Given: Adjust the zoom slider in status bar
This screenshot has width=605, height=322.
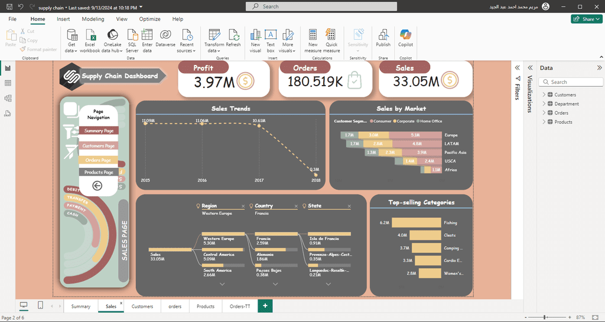Looking at the screenshot, I should pyautogui.click(x=544, y=317).
